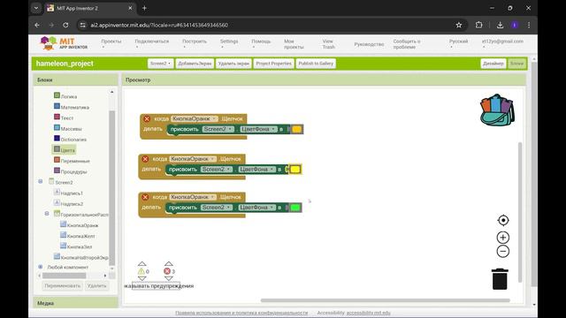Open the browser extensions icon
Image resolution: width=566 pixels, height=318 pixels.
tap(478, 25)
